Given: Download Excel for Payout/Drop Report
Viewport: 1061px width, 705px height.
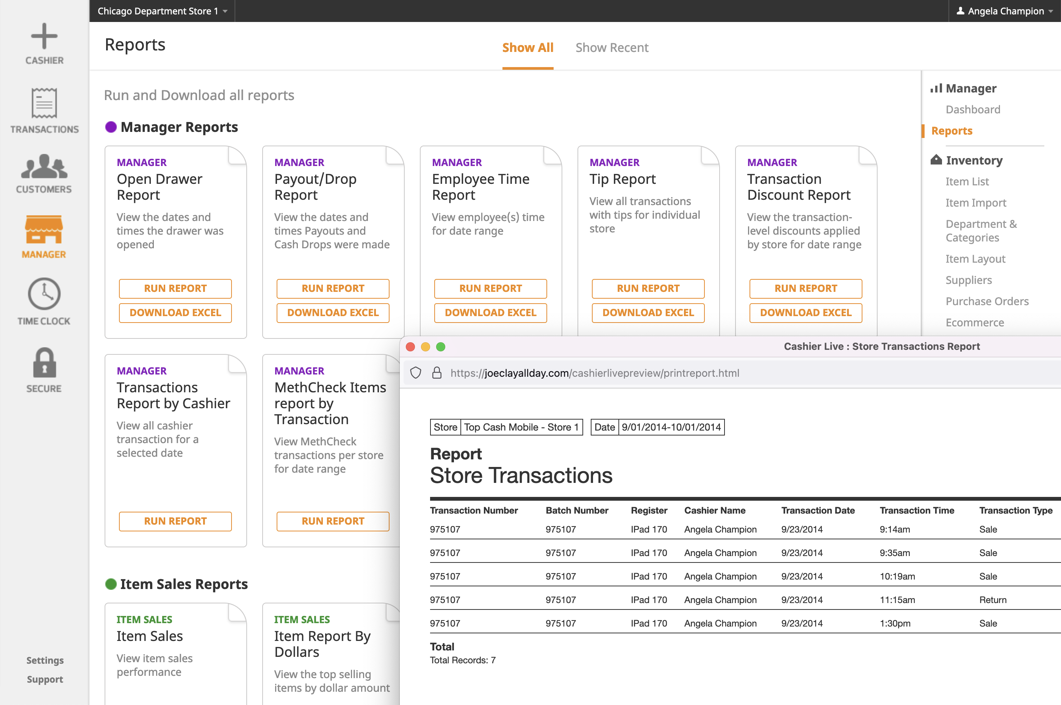Looking at the screenshot, I should (x=333, y=312).
